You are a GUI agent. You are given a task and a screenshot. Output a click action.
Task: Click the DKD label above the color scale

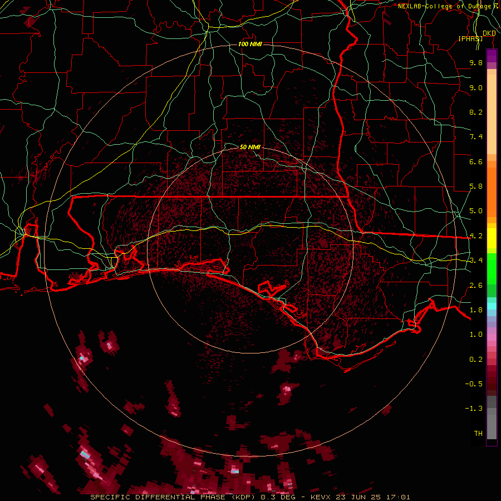(489, 33)
